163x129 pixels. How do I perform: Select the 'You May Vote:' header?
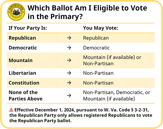coord(100,28)
